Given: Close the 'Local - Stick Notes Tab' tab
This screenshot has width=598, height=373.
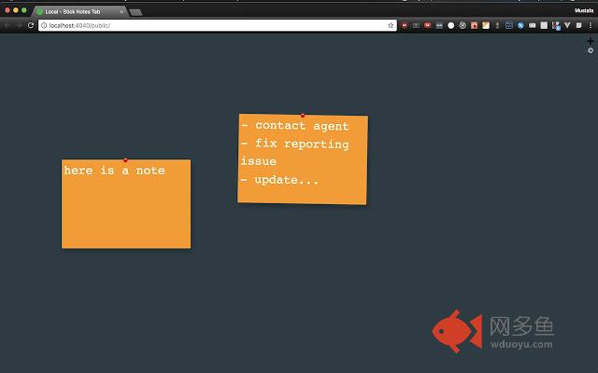Looking at the screenshot, I should pyautogui.click(x=121, y=12).
